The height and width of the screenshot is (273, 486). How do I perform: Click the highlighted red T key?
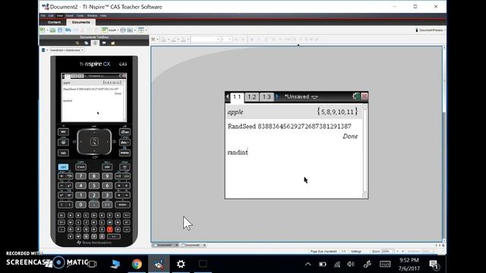109,229
